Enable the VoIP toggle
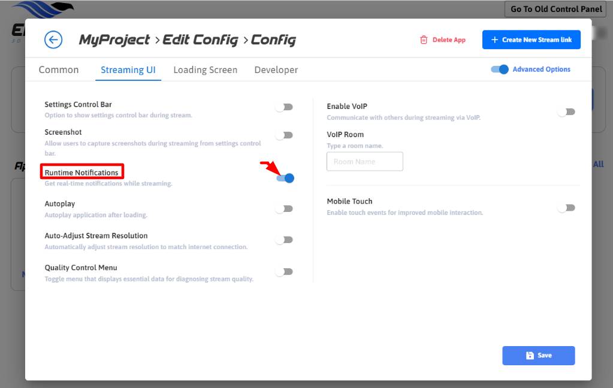The height and width of the screenshot is (388, 613). click(x=566, y=112)
